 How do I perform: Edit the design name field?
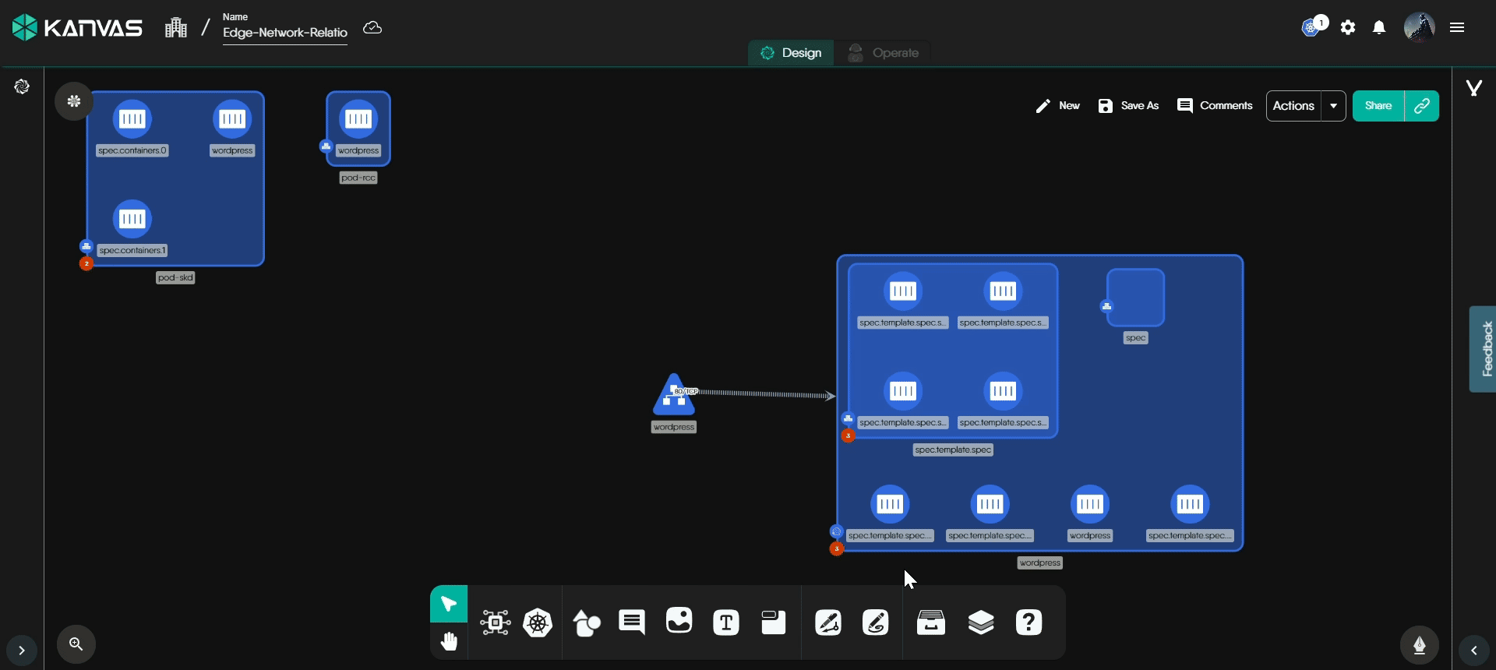284,33
